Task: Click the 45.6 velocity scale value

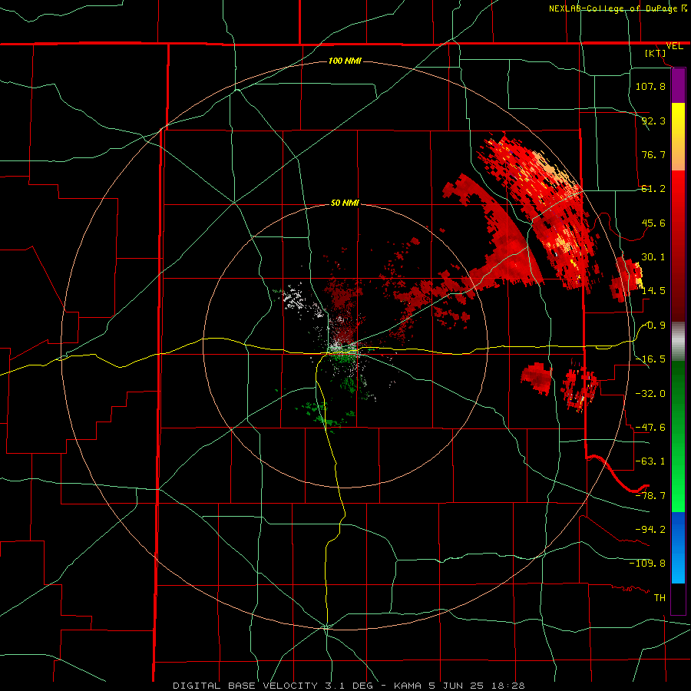Action: pos(653,223)
